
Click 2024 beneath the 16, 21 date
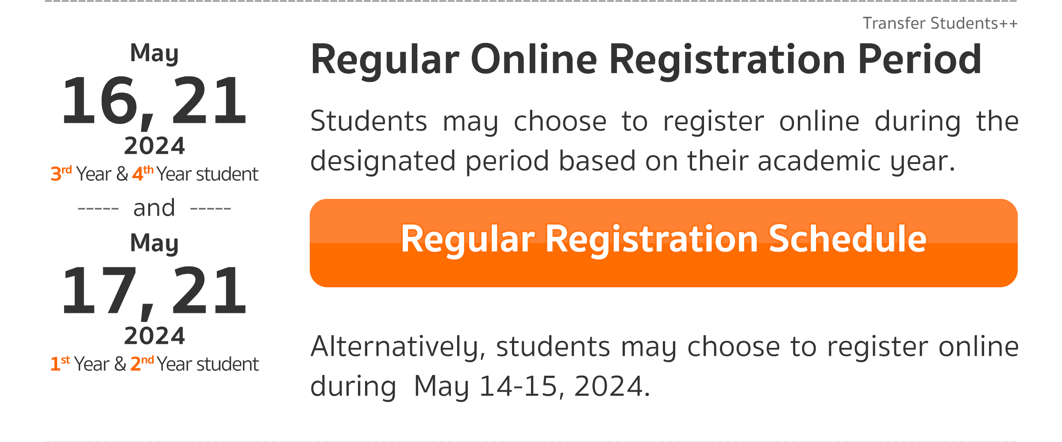[x=154, y=146]
